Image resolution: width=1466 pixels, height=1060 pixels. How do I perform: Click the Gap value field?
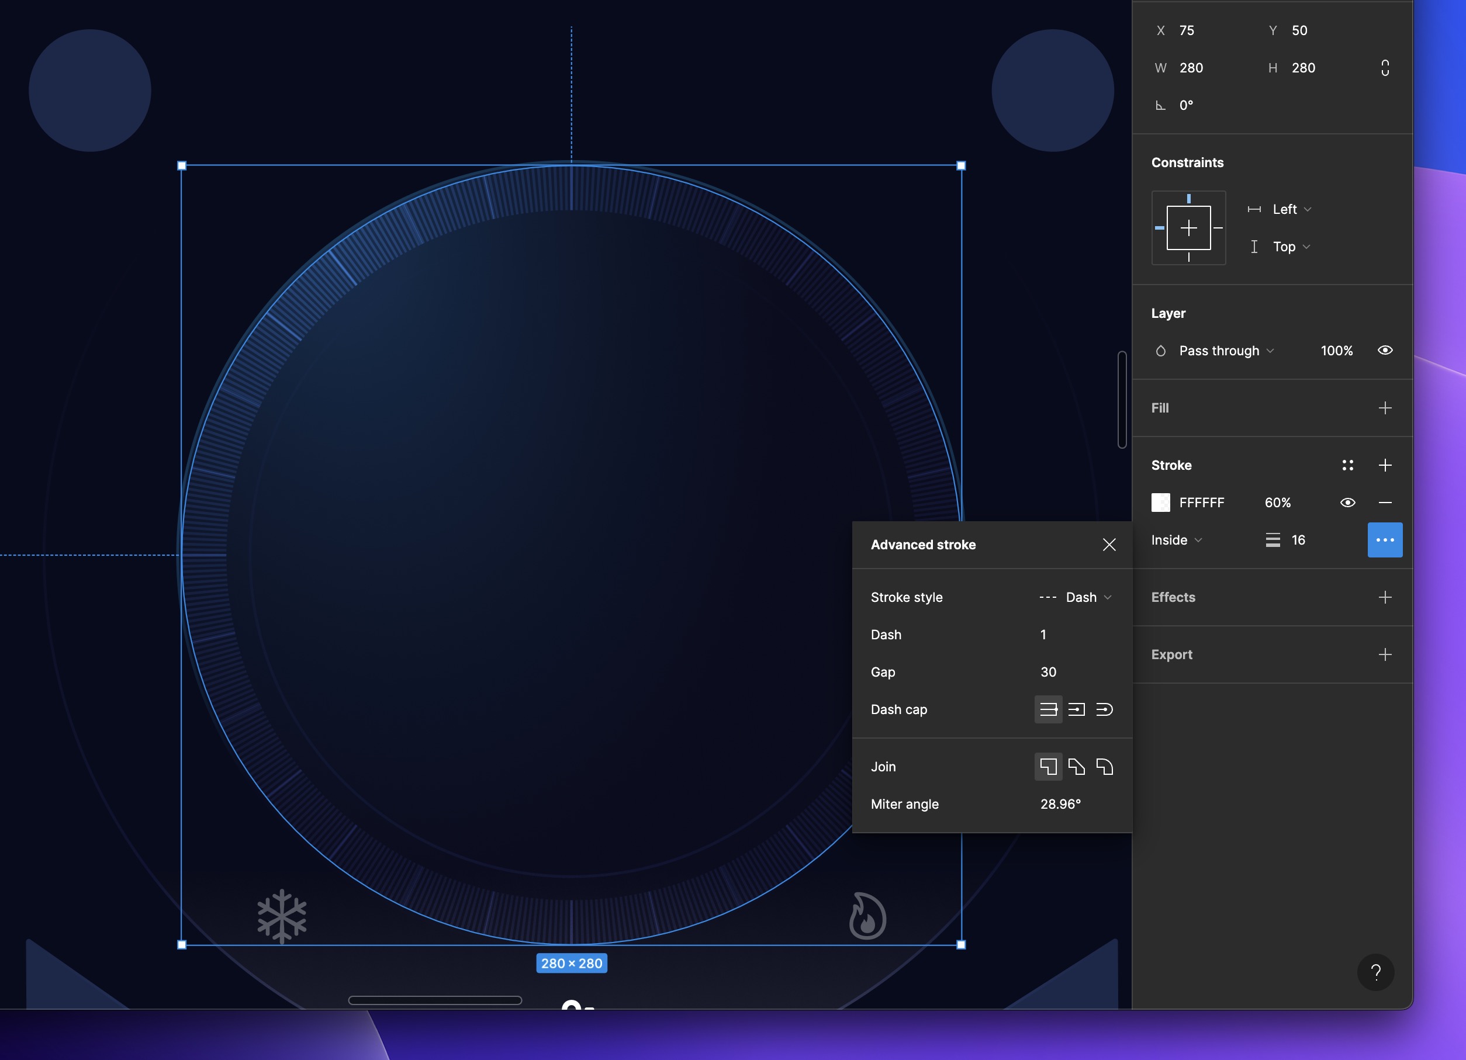coord(1048,671)
